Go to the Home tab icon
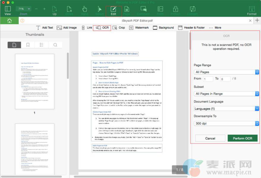261x178 pixels. point(10,20)
